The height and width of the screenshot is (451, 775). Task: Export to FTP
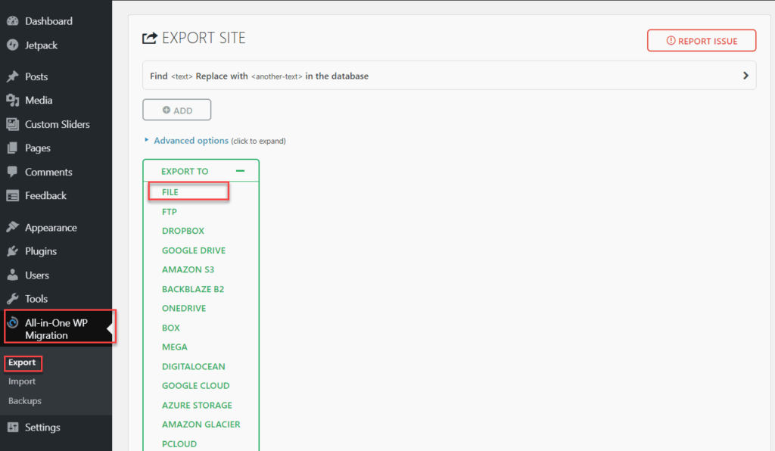coord(169,211)
